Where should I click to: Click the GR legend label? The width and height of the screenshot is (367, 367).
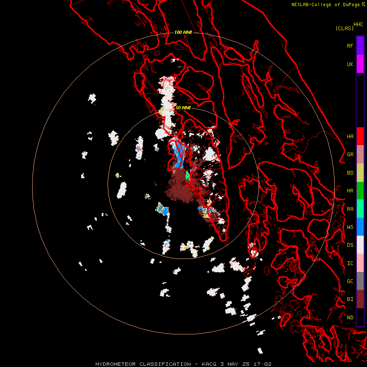(350, 155)
